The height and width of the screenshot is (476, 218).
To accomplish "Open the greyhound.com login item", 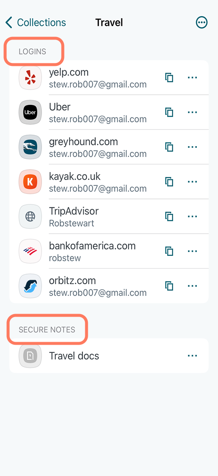I will (x=109, y=147).
